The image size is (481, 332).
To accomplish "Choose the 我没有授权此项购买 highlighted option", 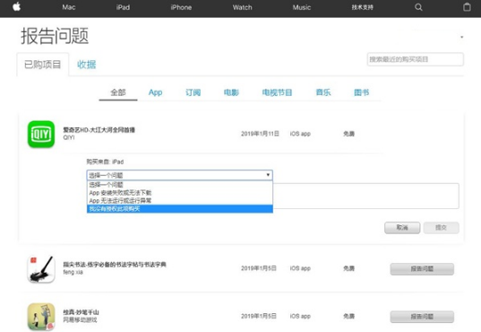I will coord(180,209).
